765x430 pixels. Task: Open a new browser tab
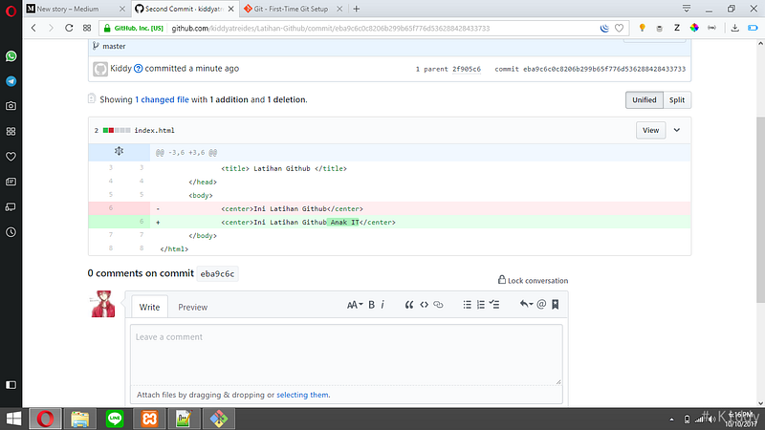click(x=356, y=9)
